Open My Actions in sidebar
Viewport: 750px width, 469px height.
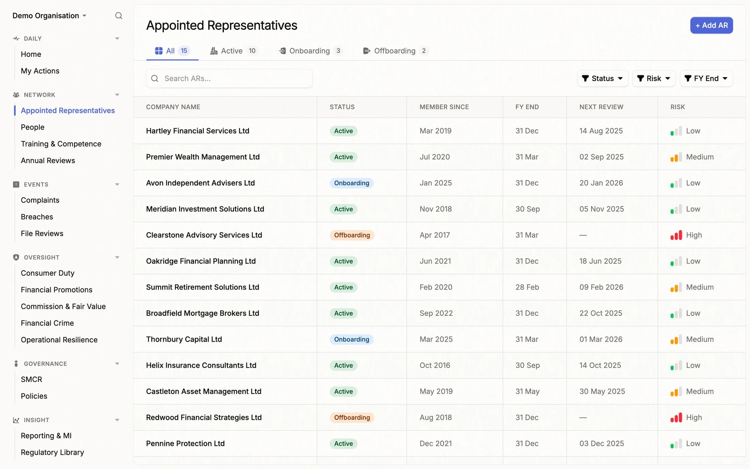pos(40,71)
